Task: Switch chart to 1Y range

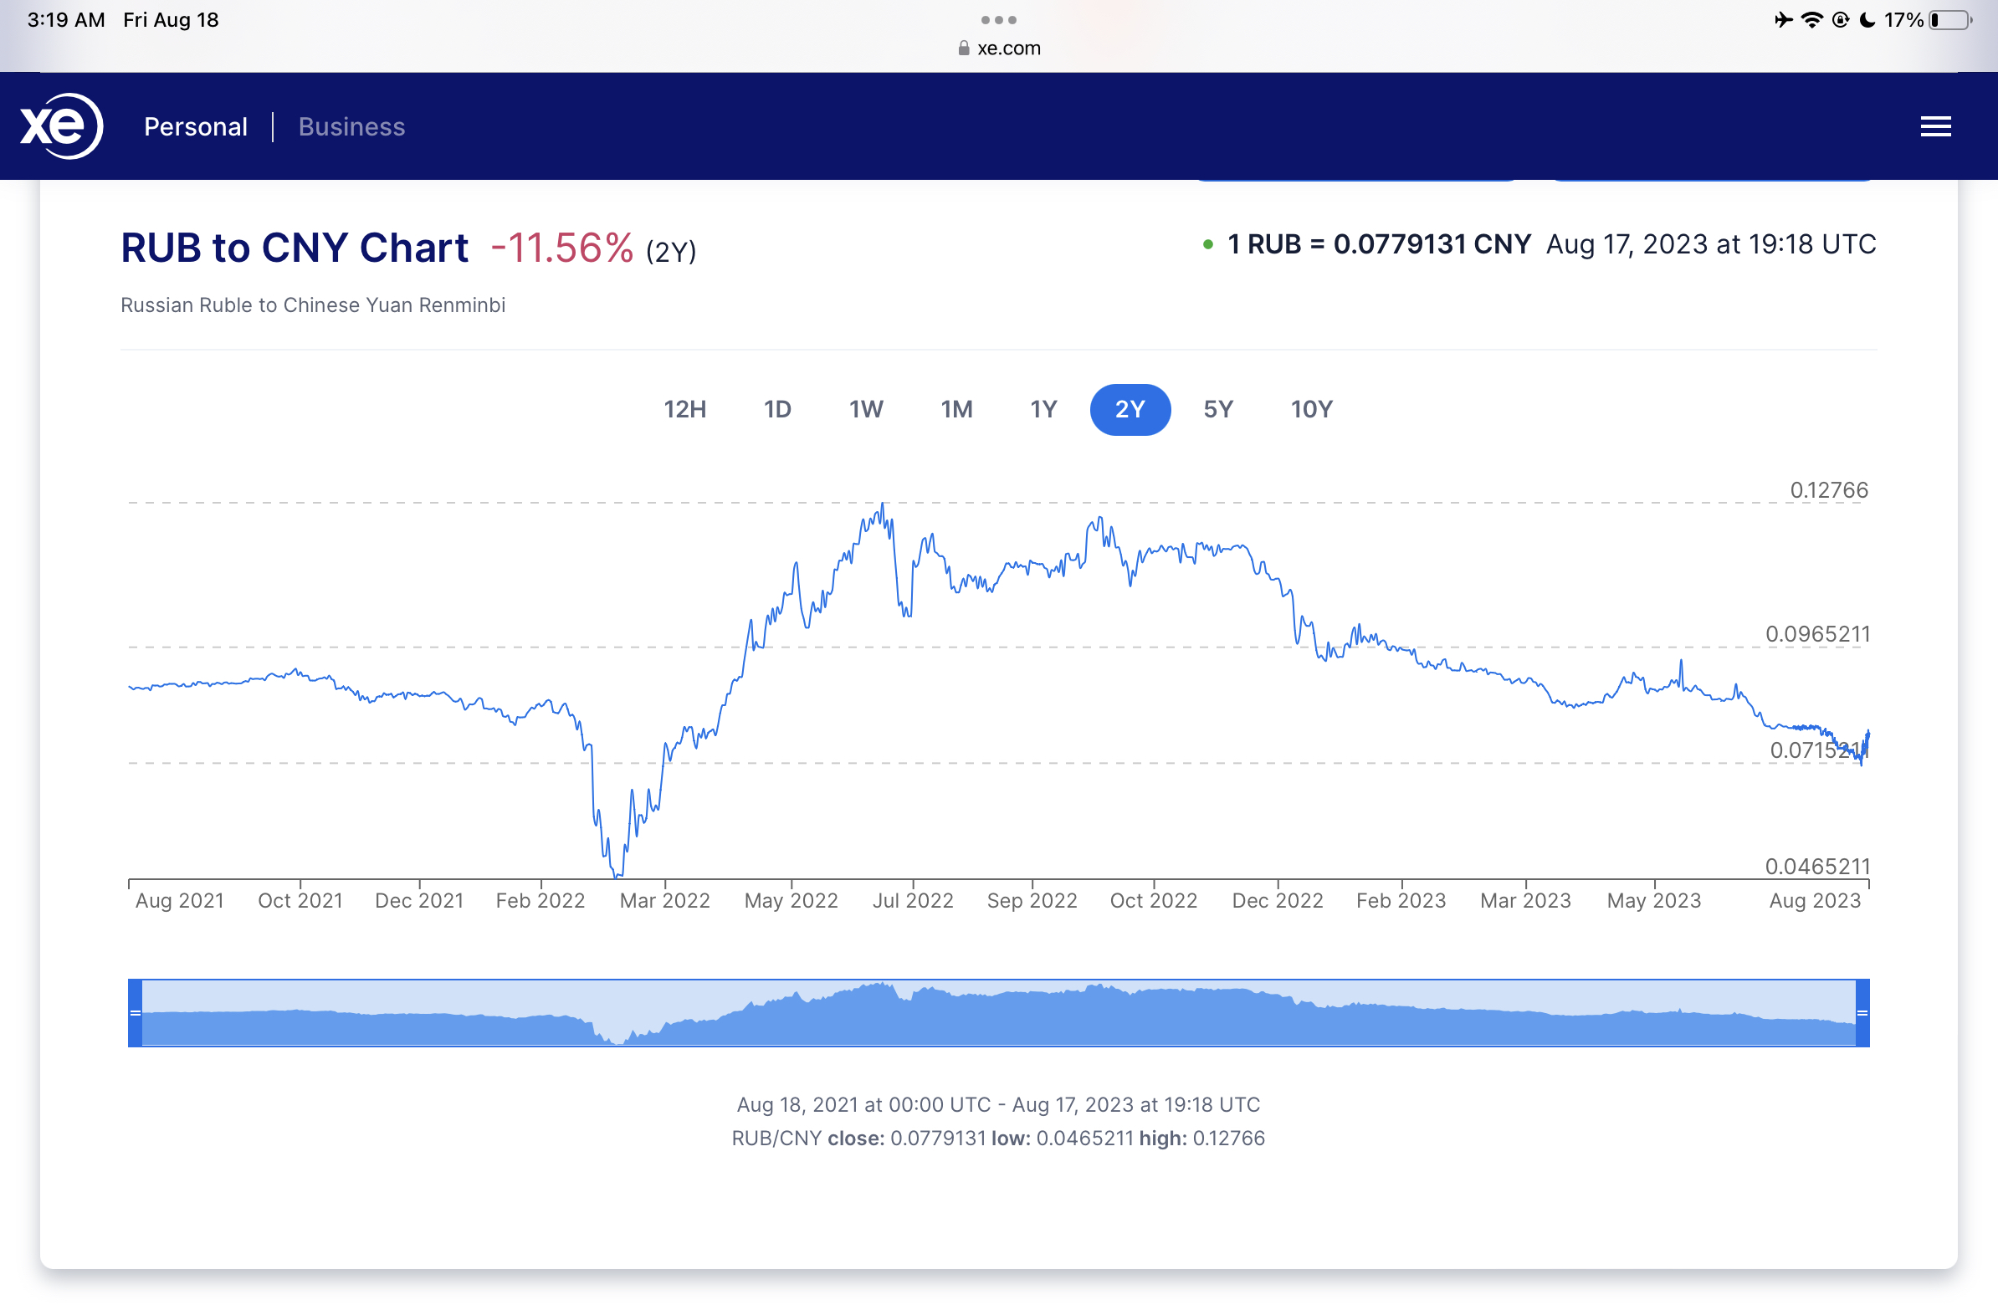Action: [x=1043, y=410]
